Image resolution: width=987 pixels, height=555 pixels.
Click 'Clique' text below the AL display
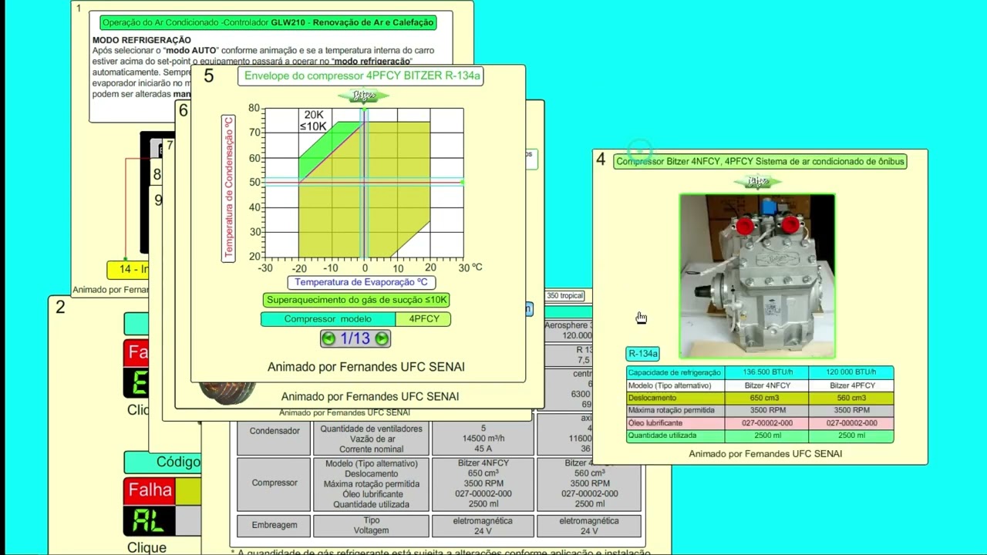point(147,547)
